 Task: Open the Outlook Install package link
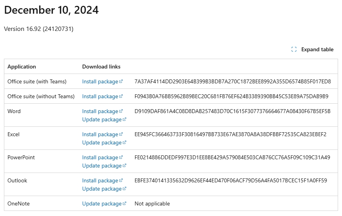(x=100, y=180)
